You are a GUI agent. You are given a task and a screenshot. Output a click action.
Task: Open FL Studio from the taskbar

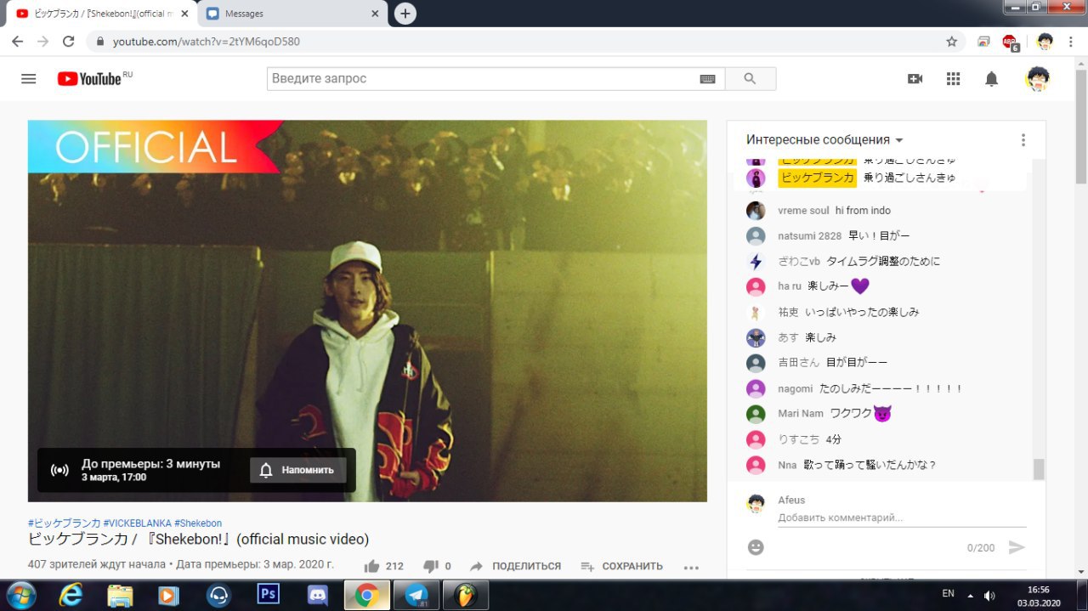tap(466, 594)
